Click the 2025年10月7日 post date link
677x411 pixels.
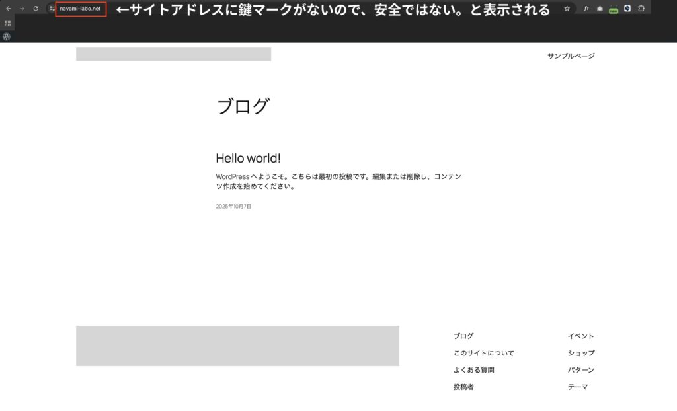click(233, 207)
